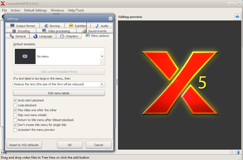Click the Subtitles speech bubble icon
Viewport: 243px width, 160px height.
(x=71, y=26)
